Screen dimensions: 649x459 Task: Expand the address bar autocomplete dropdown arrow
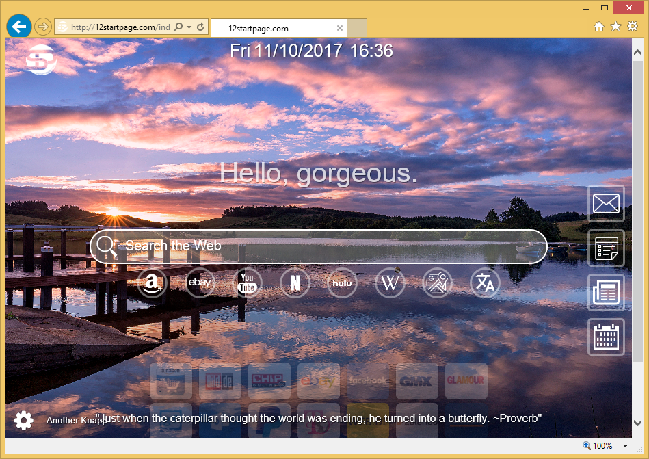click(189, 27)
